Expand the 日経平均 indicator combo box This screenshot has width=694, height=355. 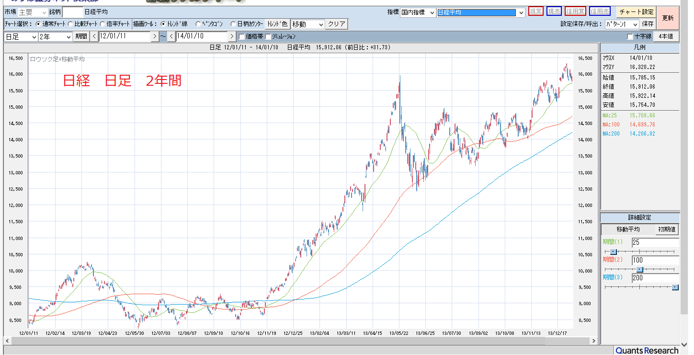click(x=481, y=12)
